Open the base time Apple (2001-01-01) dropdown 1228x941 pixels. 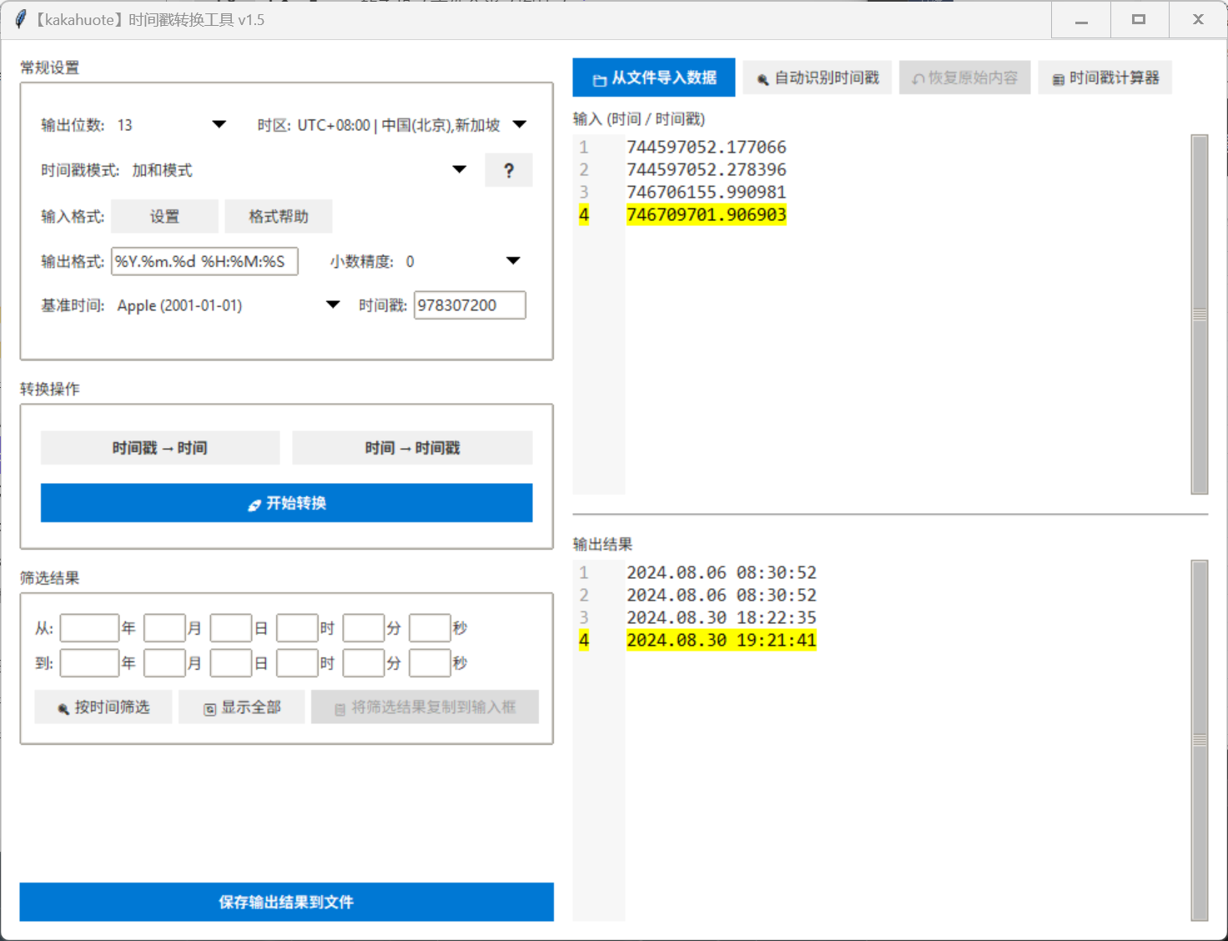tap(333, 304)
